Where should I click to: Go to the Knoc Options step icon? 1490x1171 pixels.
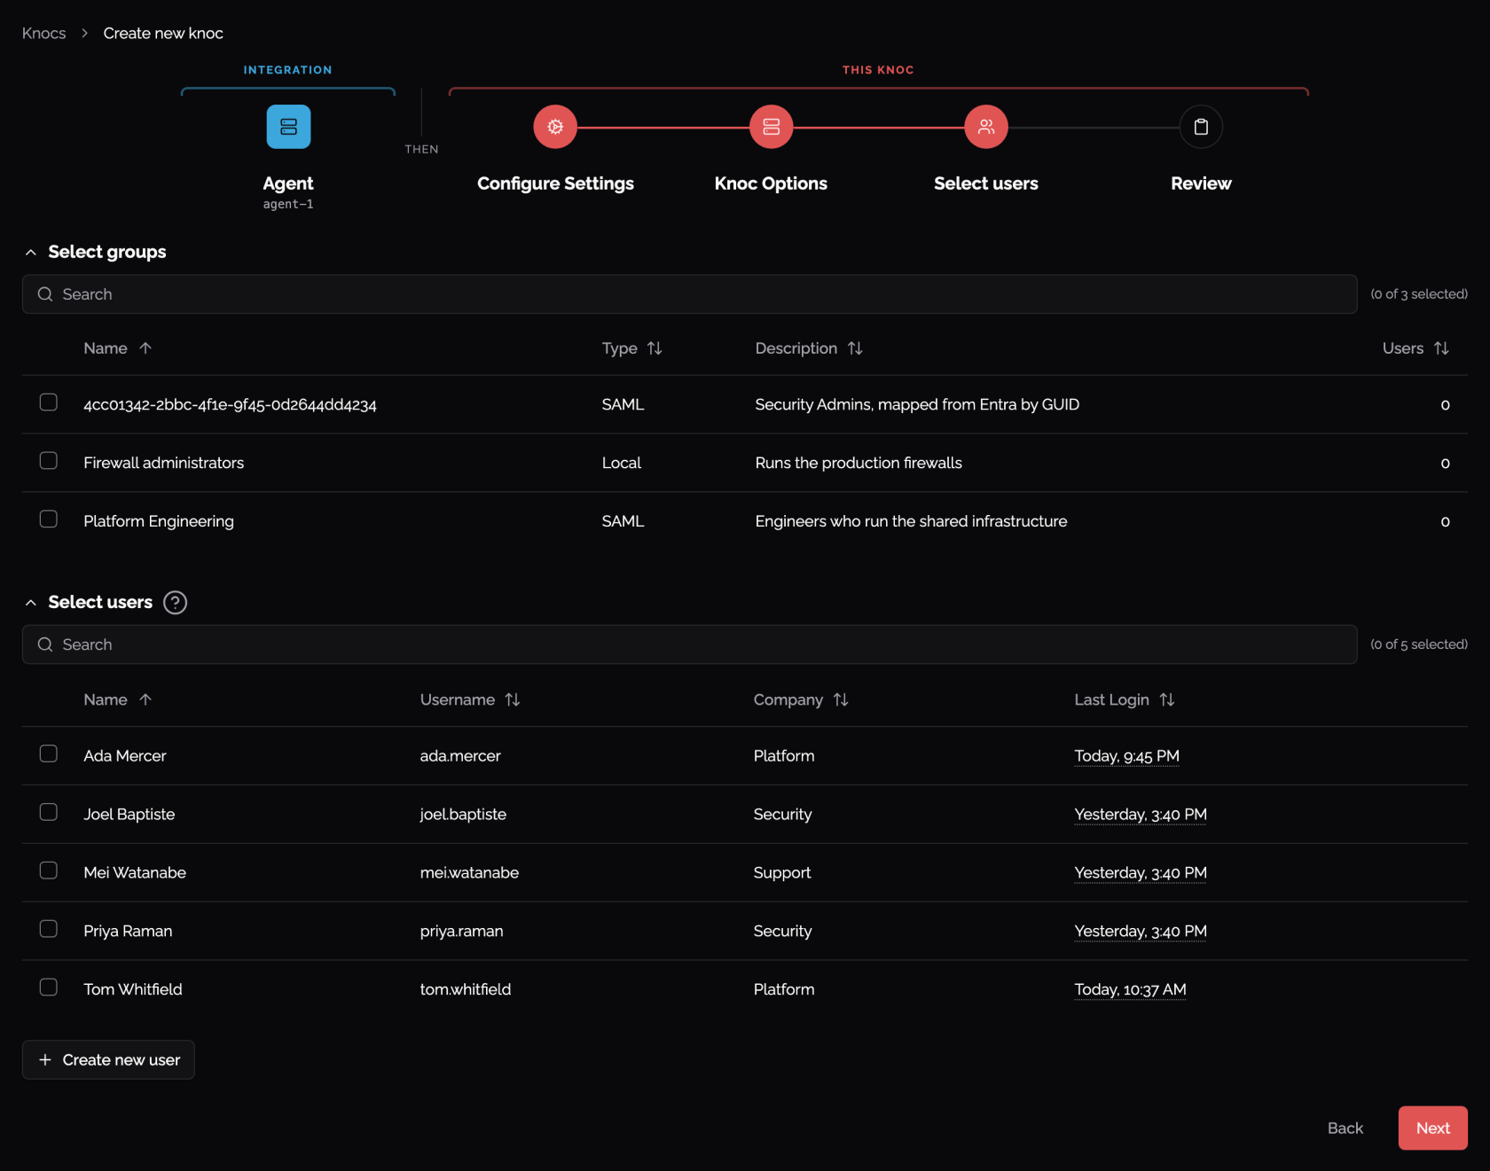tap(771, 127)
